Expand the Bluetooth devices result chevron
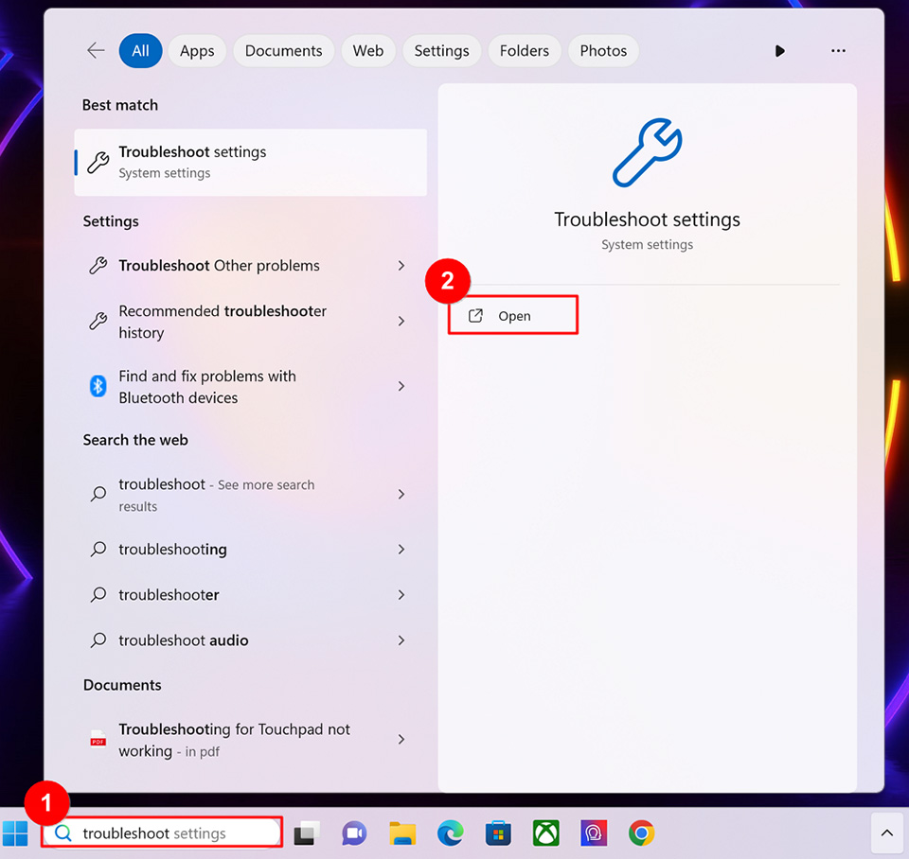Viewport: 909px width, 859px height. point(401,386)
